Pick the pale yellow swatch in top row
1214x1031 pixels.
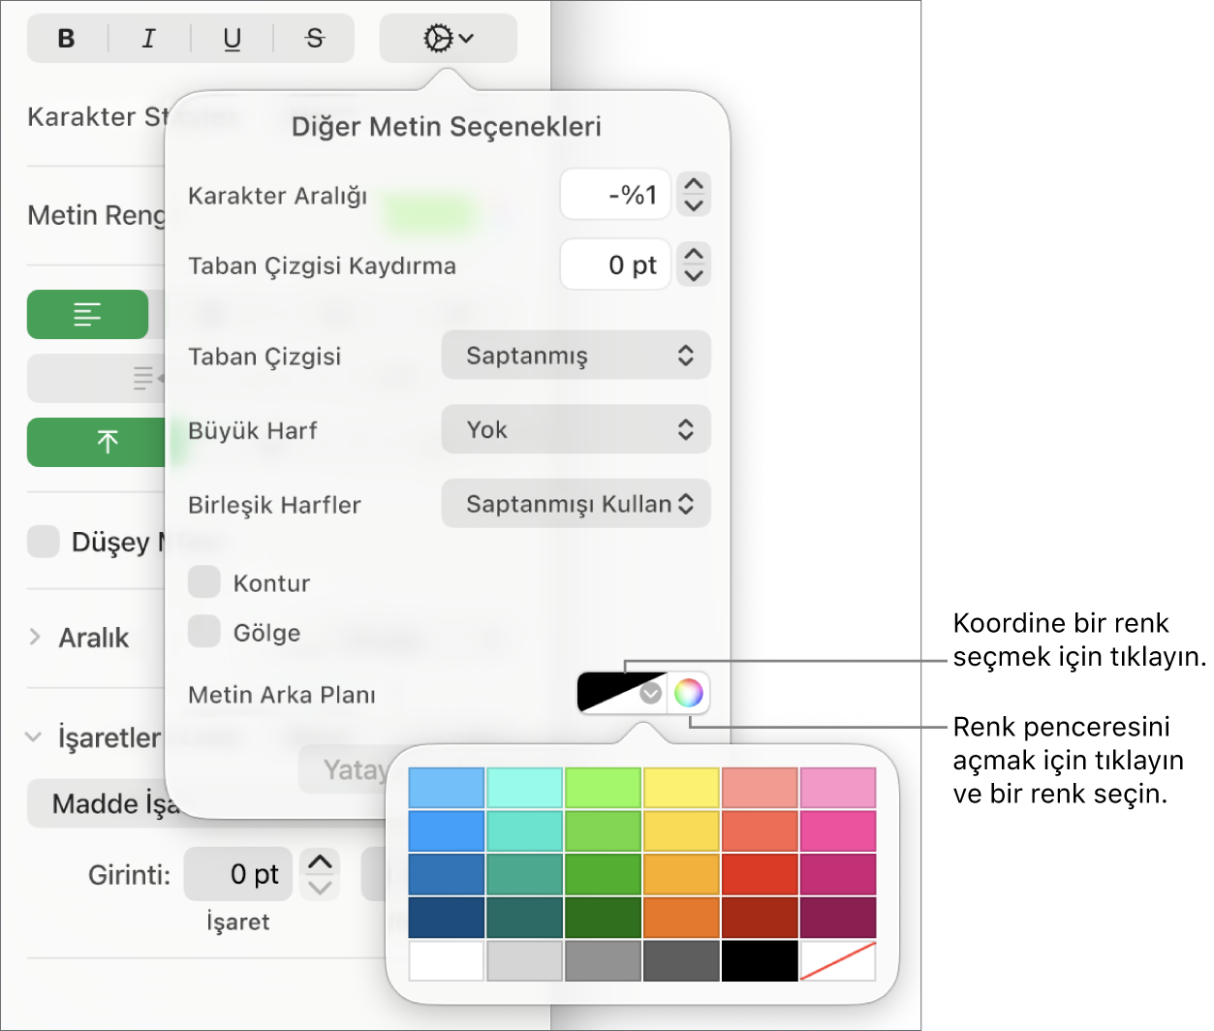(x=682, y=788)
